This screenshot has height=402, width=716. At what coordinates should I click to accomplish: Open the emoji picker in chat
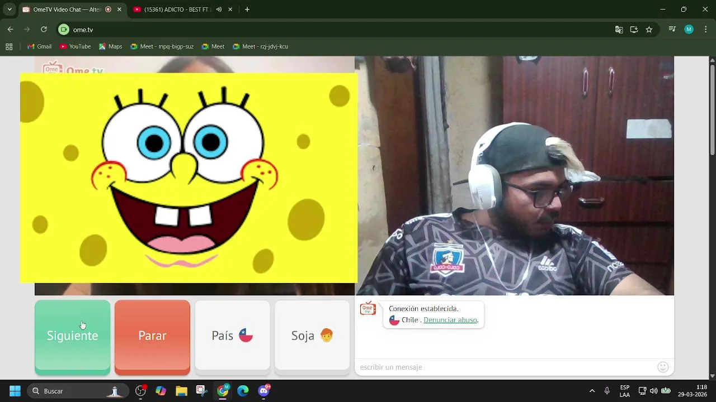pos(663,367)
